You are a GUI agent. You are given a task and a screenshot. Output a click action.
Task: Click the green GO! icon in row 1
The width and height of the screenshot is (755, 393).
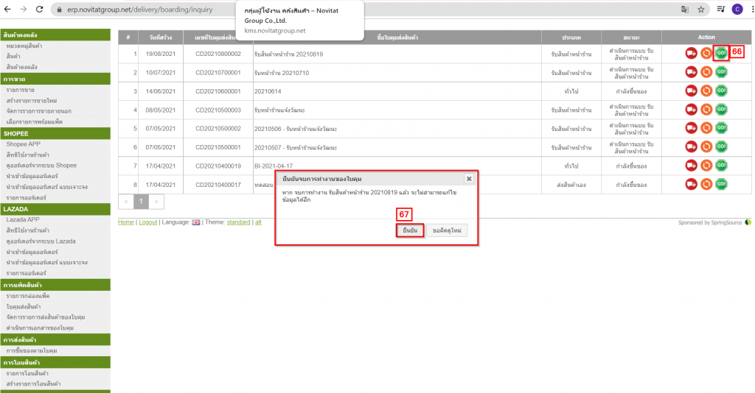[720, 53]
